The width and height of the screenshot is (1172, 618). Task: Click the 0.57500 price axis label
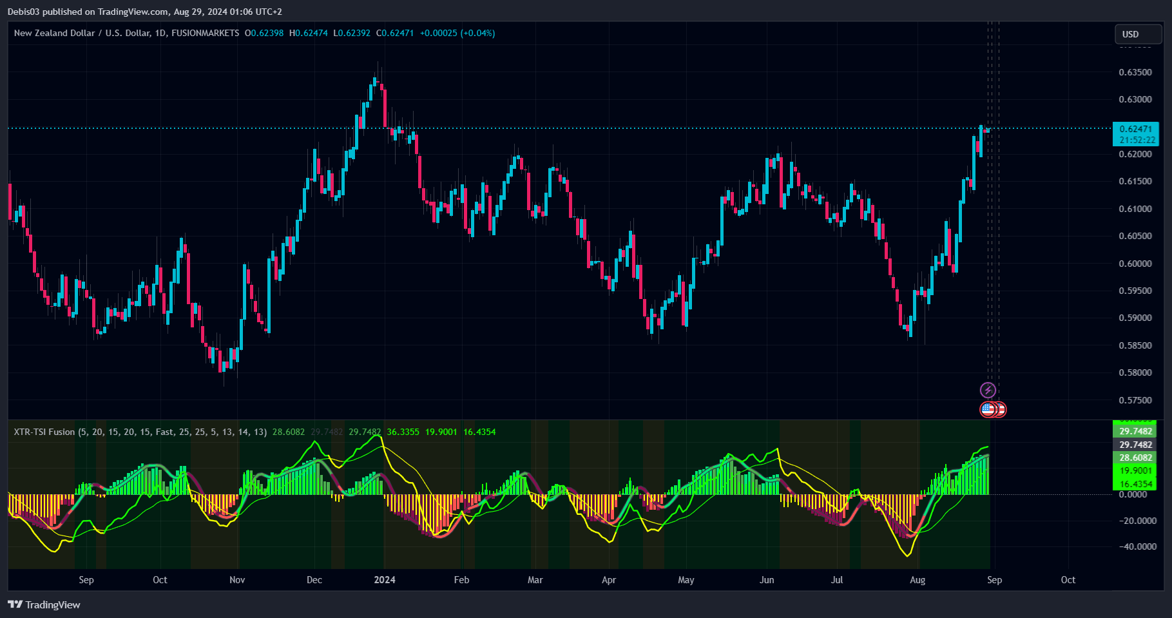pos(1135,400)
